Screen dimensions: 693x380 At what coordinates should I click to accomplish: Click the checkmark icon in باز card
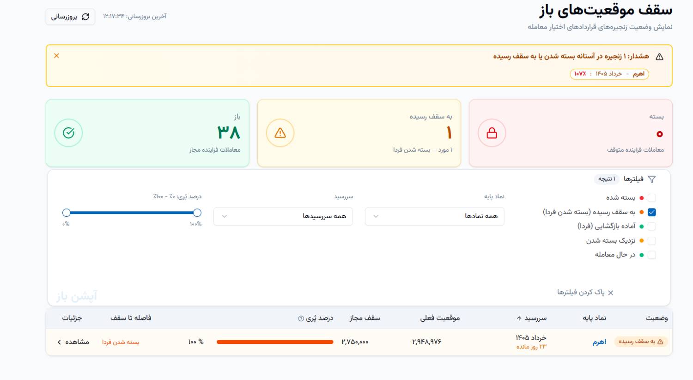coord(68,133)
